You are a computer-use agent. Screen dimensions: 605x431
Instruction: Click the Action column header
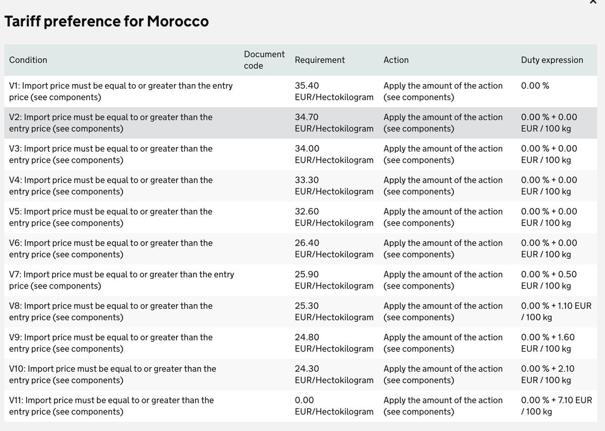(396, 60)
